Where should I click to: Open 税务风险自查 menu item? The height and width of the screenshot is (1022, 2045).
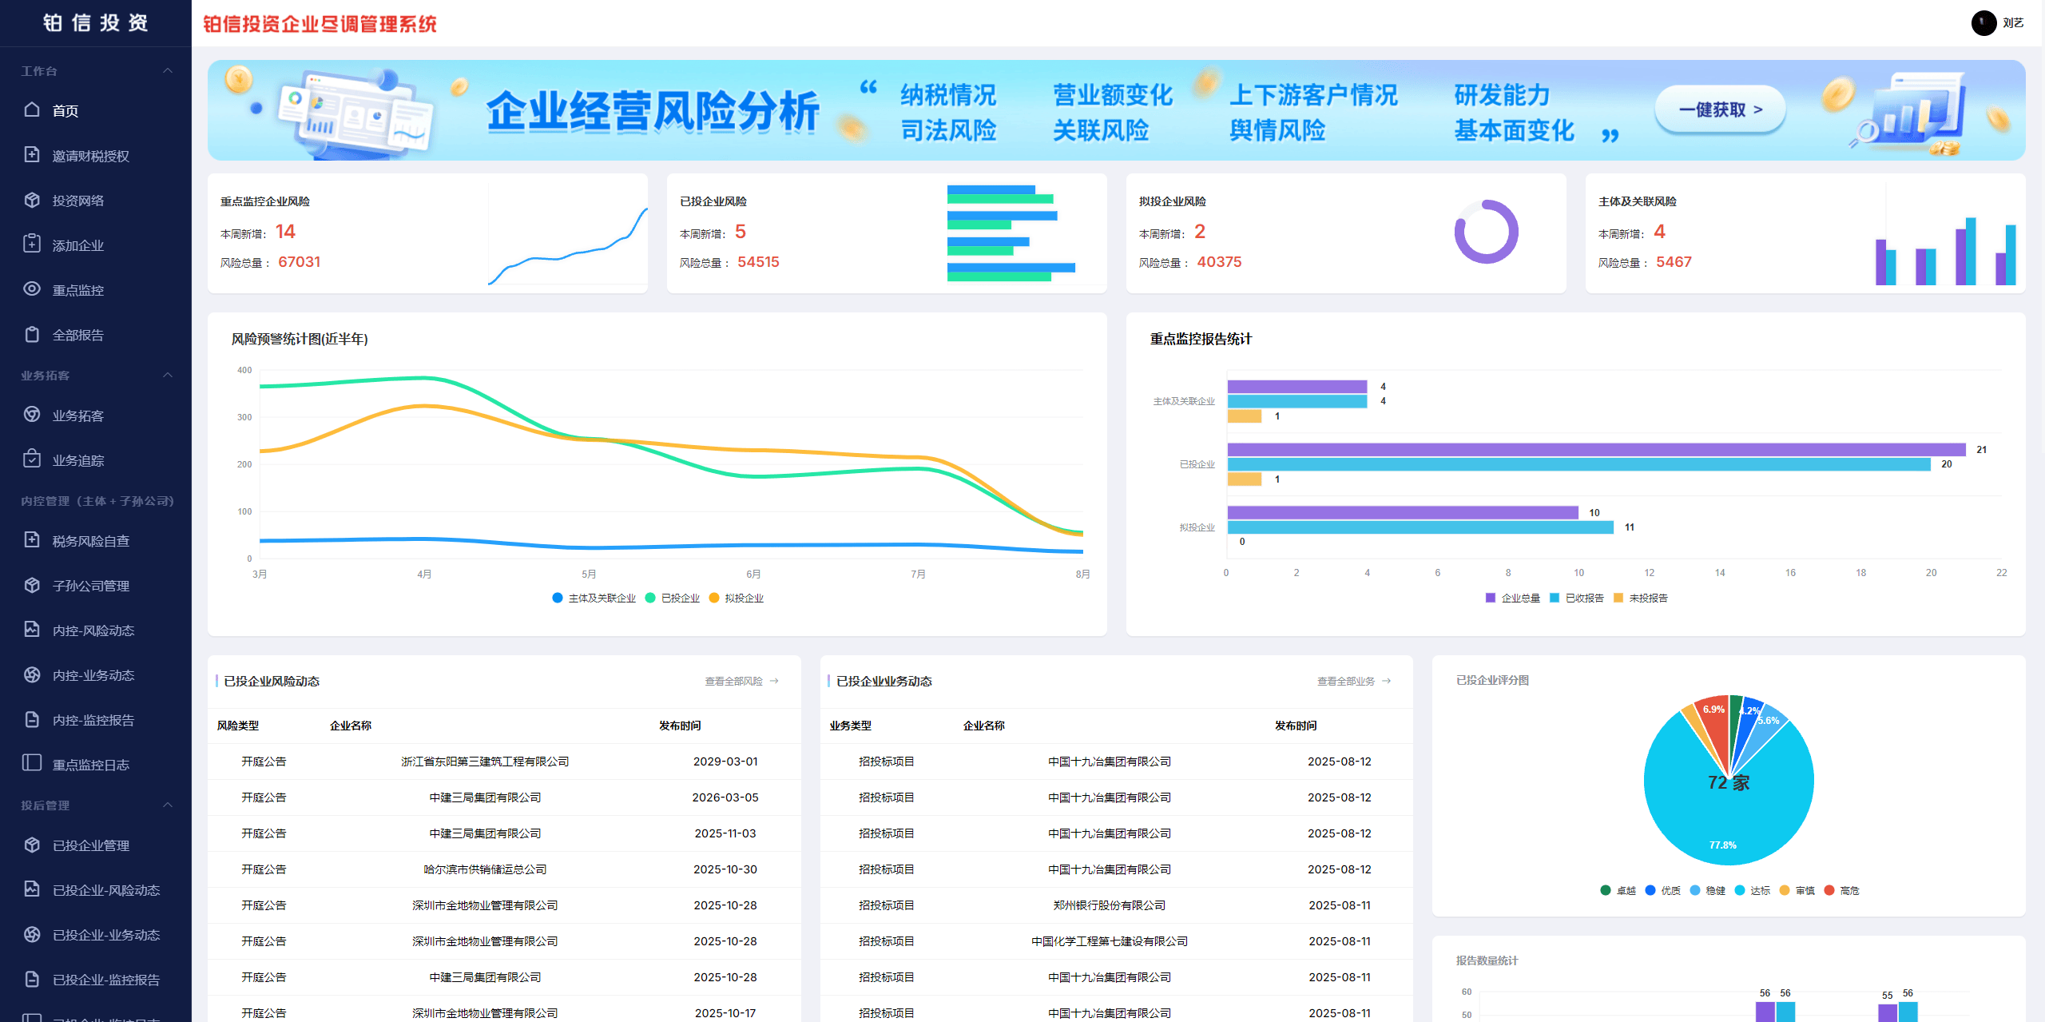[x=90, y=541]
